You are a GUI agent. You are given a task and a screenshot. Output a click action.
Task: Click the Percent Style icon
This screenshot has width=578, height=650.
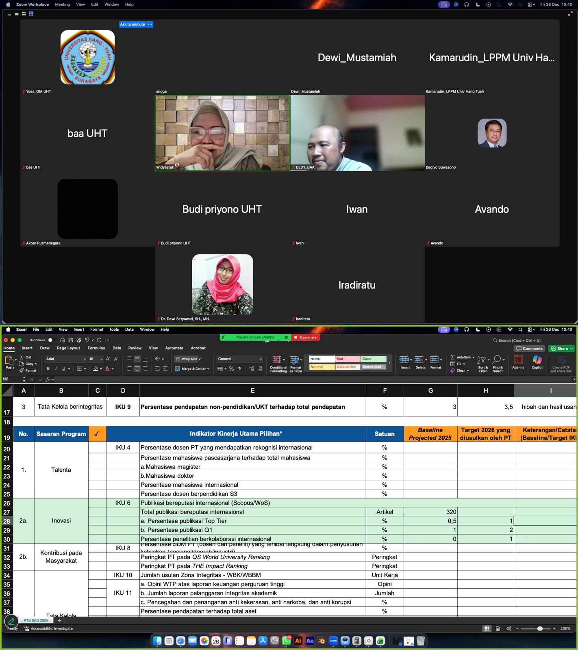pyautogui.click(x=231, y=369)
